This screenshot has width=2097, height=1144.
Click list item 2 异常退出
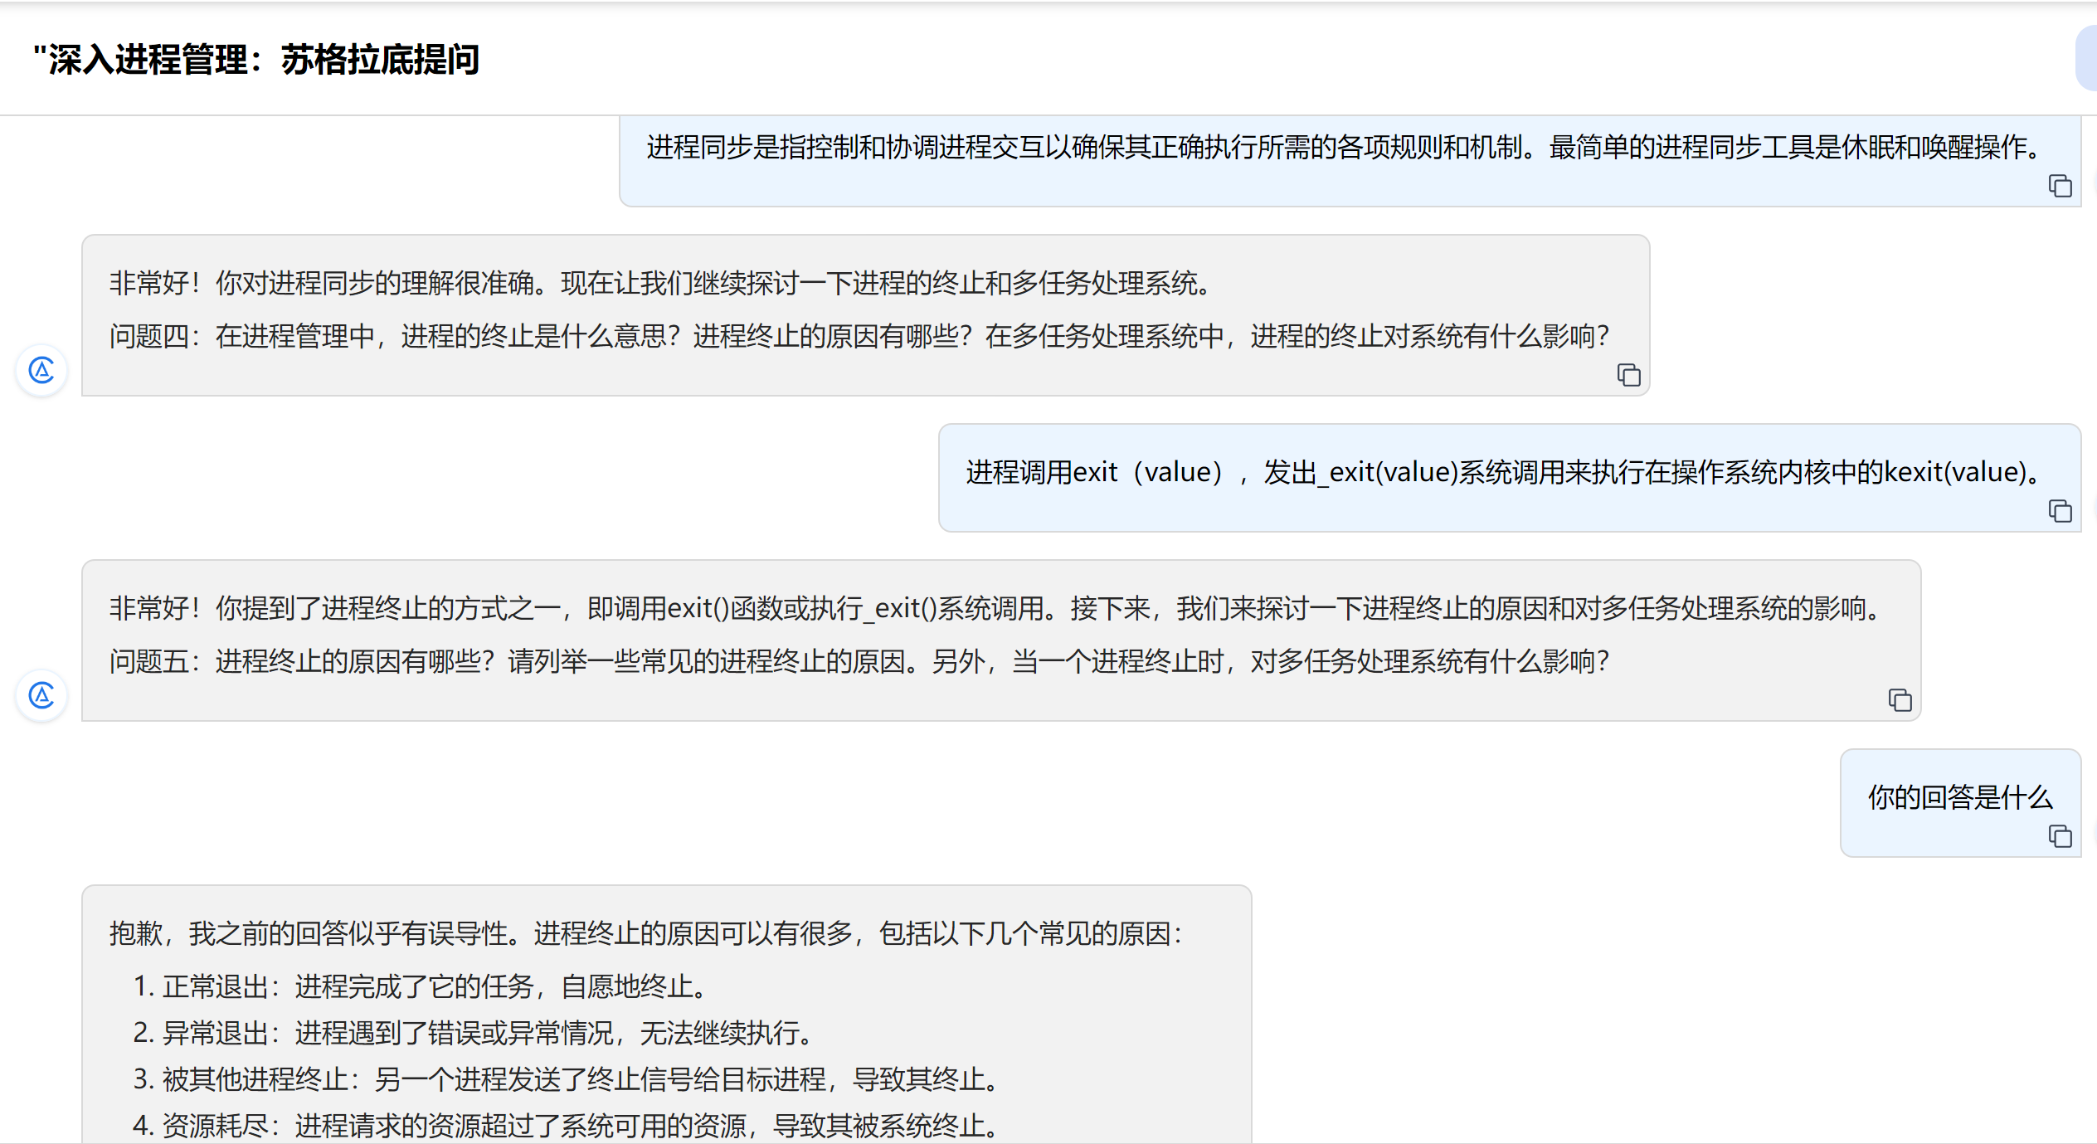pos(474,1033)
